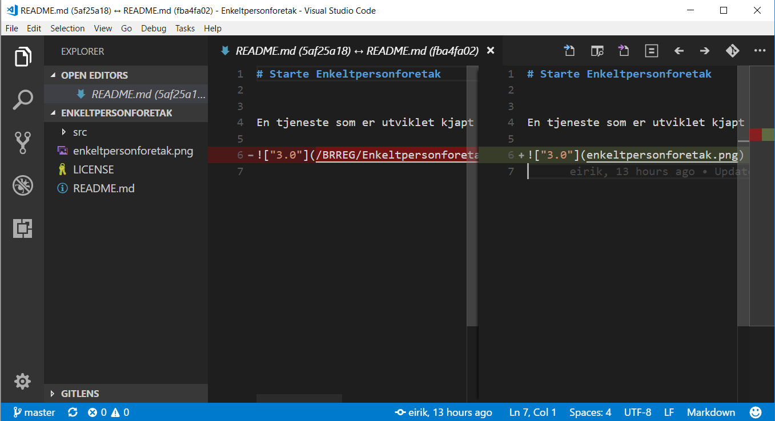Click the purple-arrow open file revision icon
Image resolution: width=775 pixels, height=421 pixels.
[623, 51]
